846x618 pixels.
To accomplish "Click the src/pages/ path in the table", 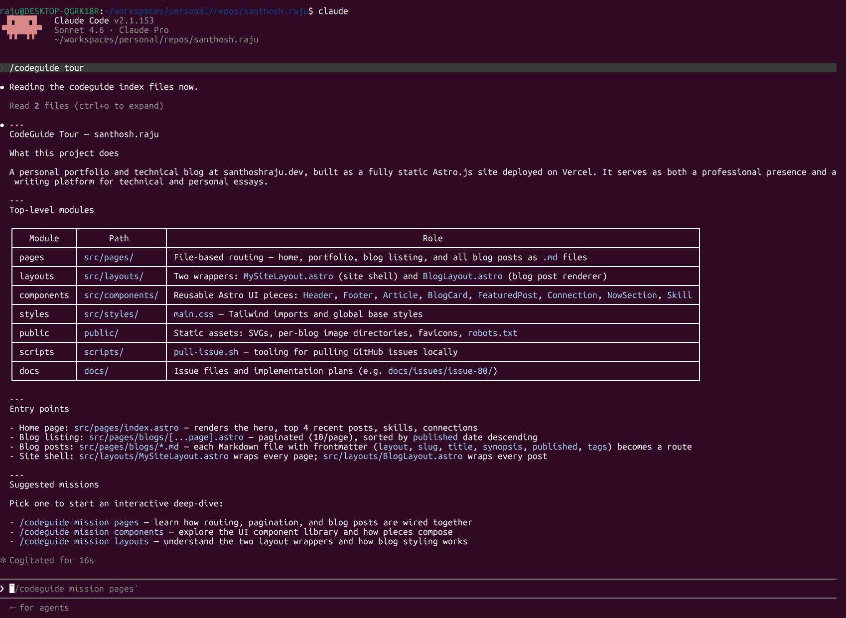I will [109, 257].
